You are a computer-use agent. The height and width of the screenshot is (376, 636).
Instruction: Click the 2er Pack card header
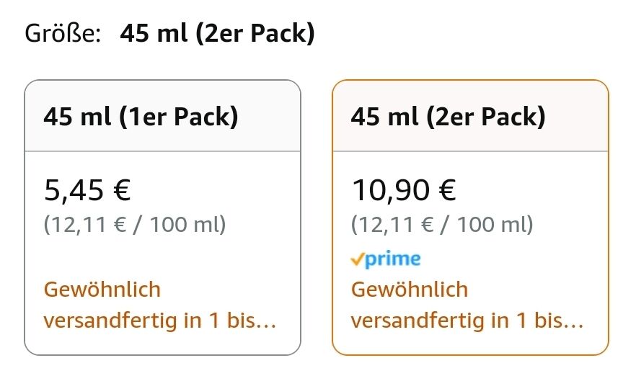click(470, 116)
